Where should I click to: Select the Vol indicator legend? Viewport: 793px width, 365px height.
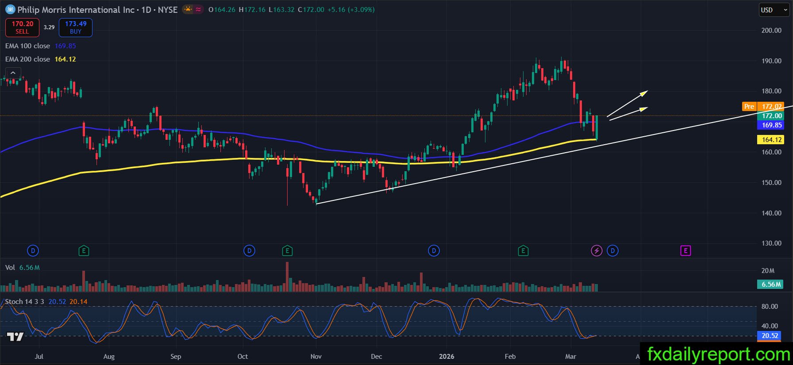coord(10,268)
